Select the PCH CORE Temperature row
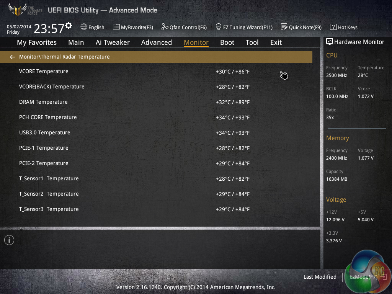 (x=156, y=117)
